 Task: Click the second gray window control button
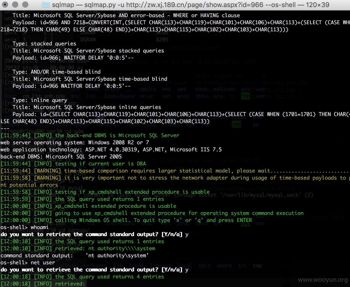15,4
